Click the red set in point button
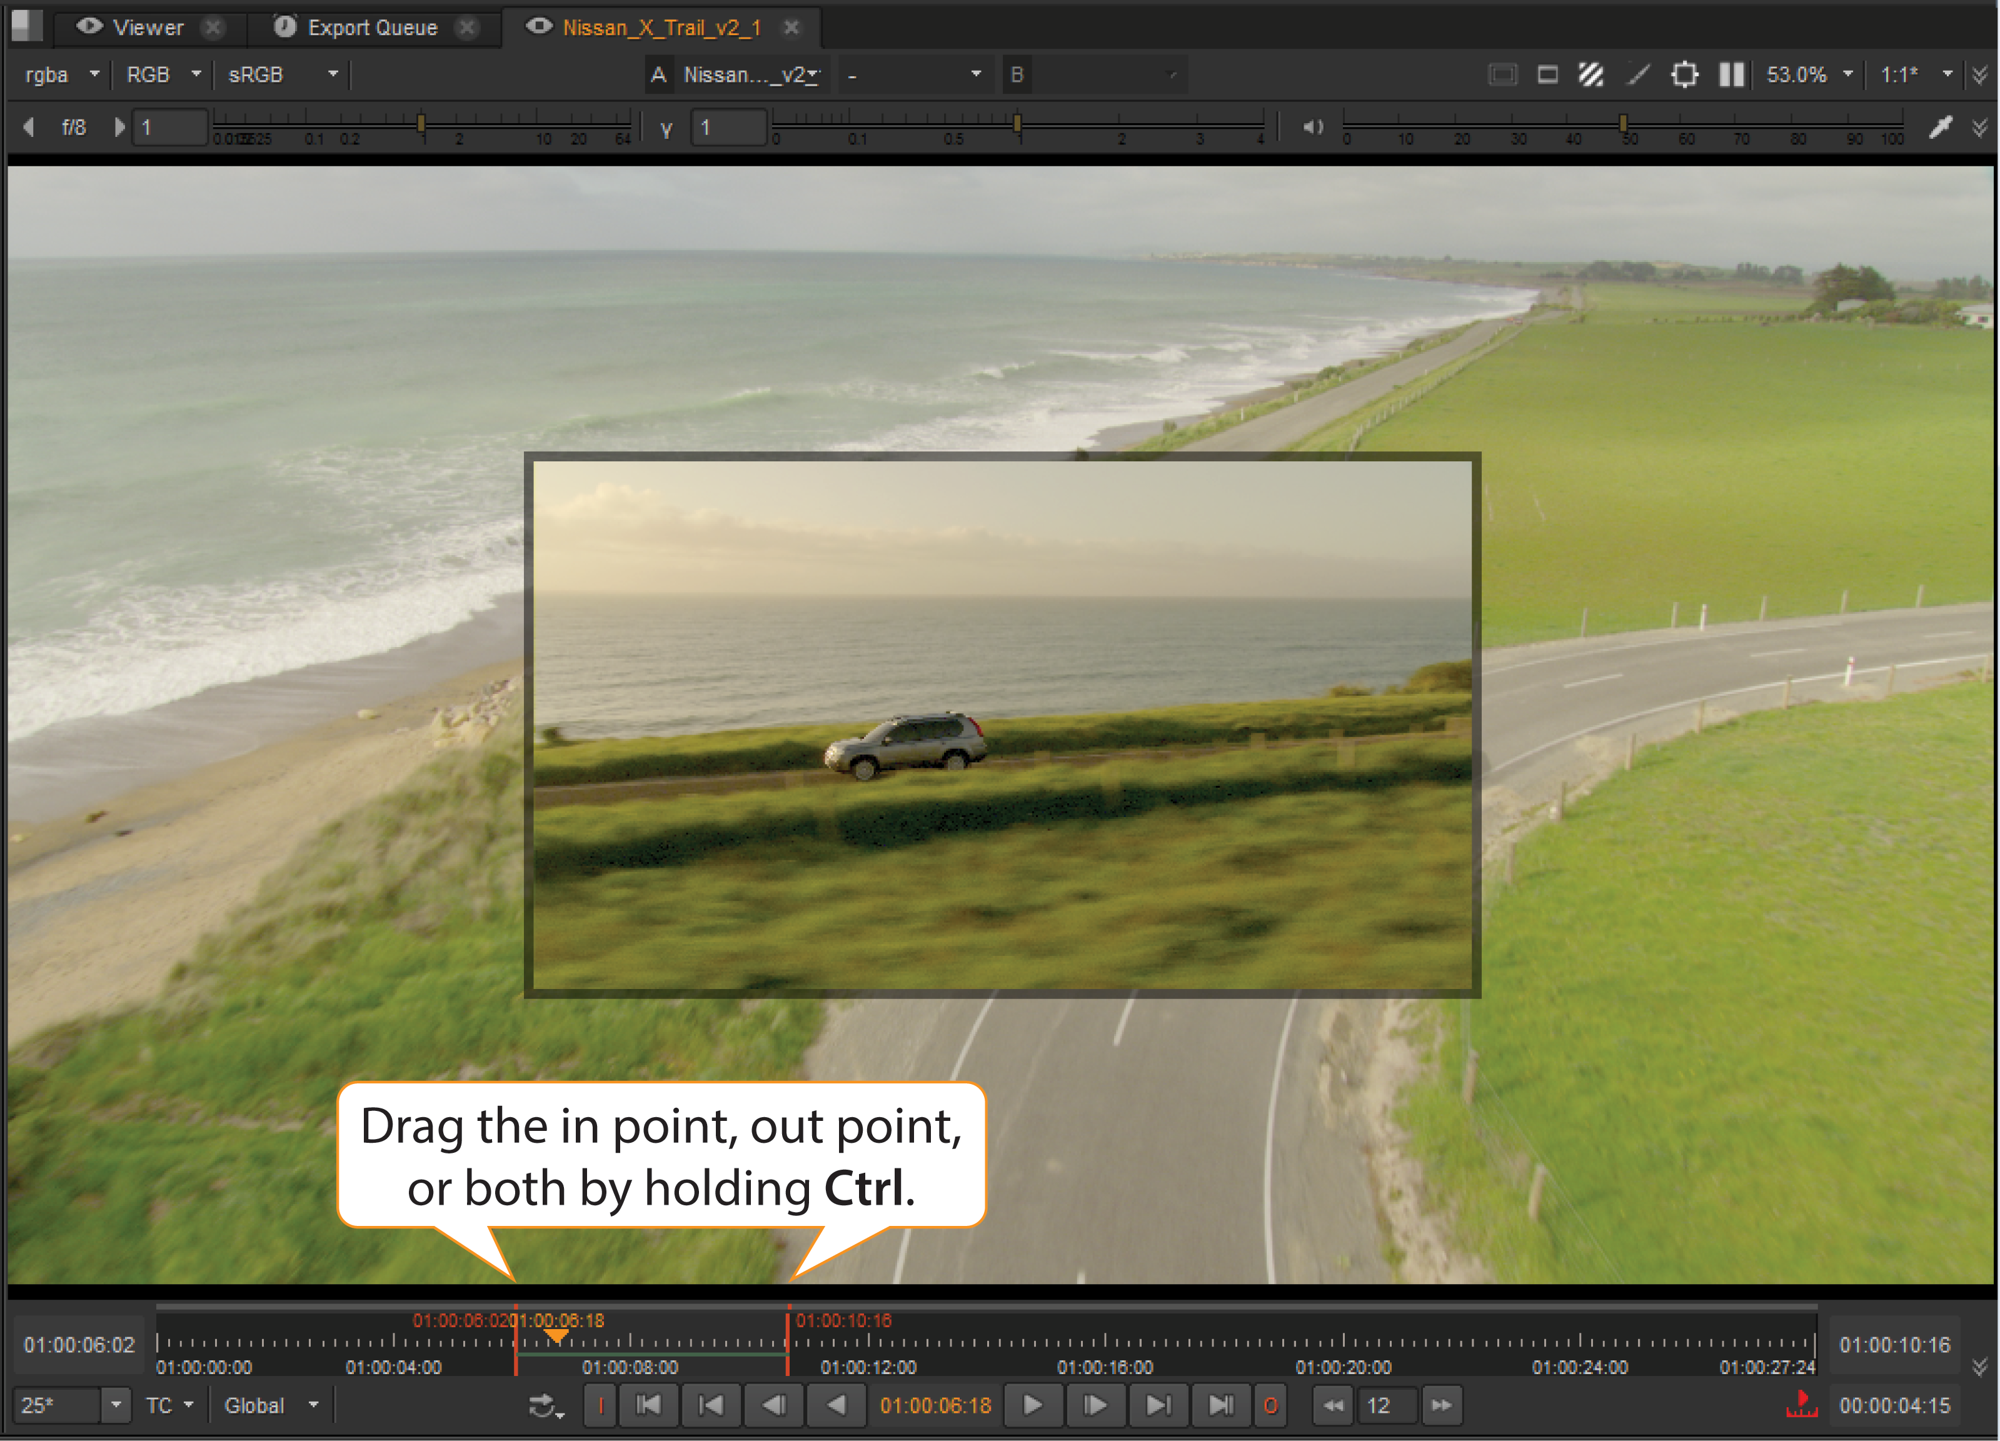This screenshot has width=2000, height=1441. tap(600, 1405)
